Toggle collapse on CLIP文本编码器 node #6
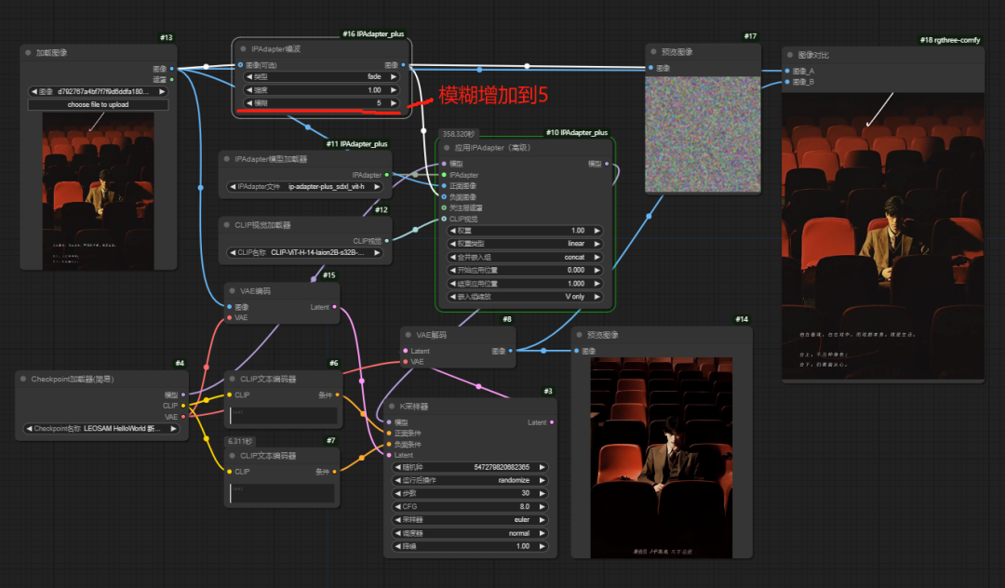This screenshot has width=1005, height=588. (232, 380)
